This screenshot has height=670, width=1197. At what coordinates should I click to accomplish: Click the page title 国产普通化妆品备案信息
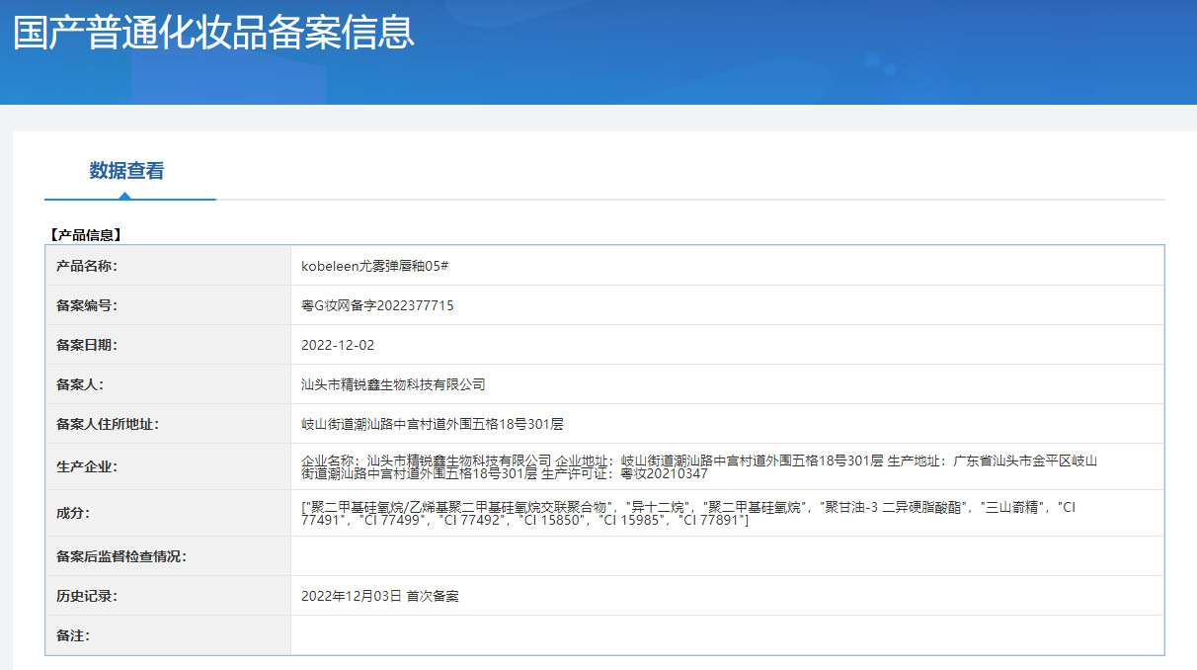213,32
